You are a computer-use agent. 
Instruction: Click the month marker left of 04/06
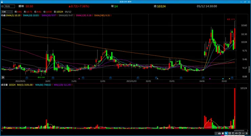point(203,78)
